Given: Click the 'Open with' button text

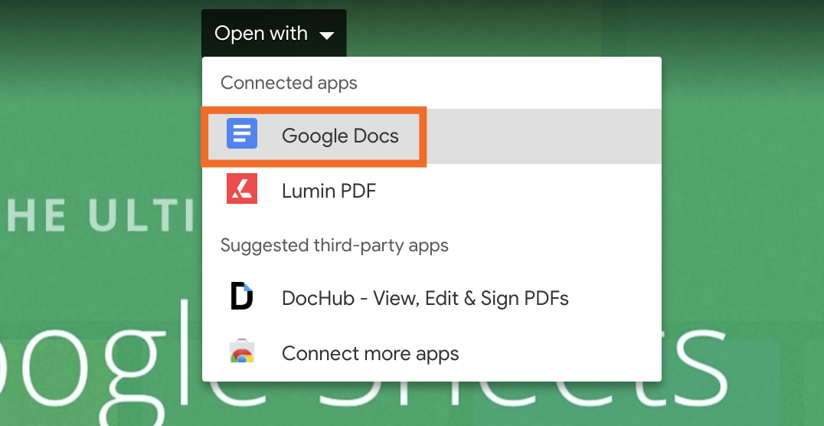Looking at the screenshot, I should [261, 34].
